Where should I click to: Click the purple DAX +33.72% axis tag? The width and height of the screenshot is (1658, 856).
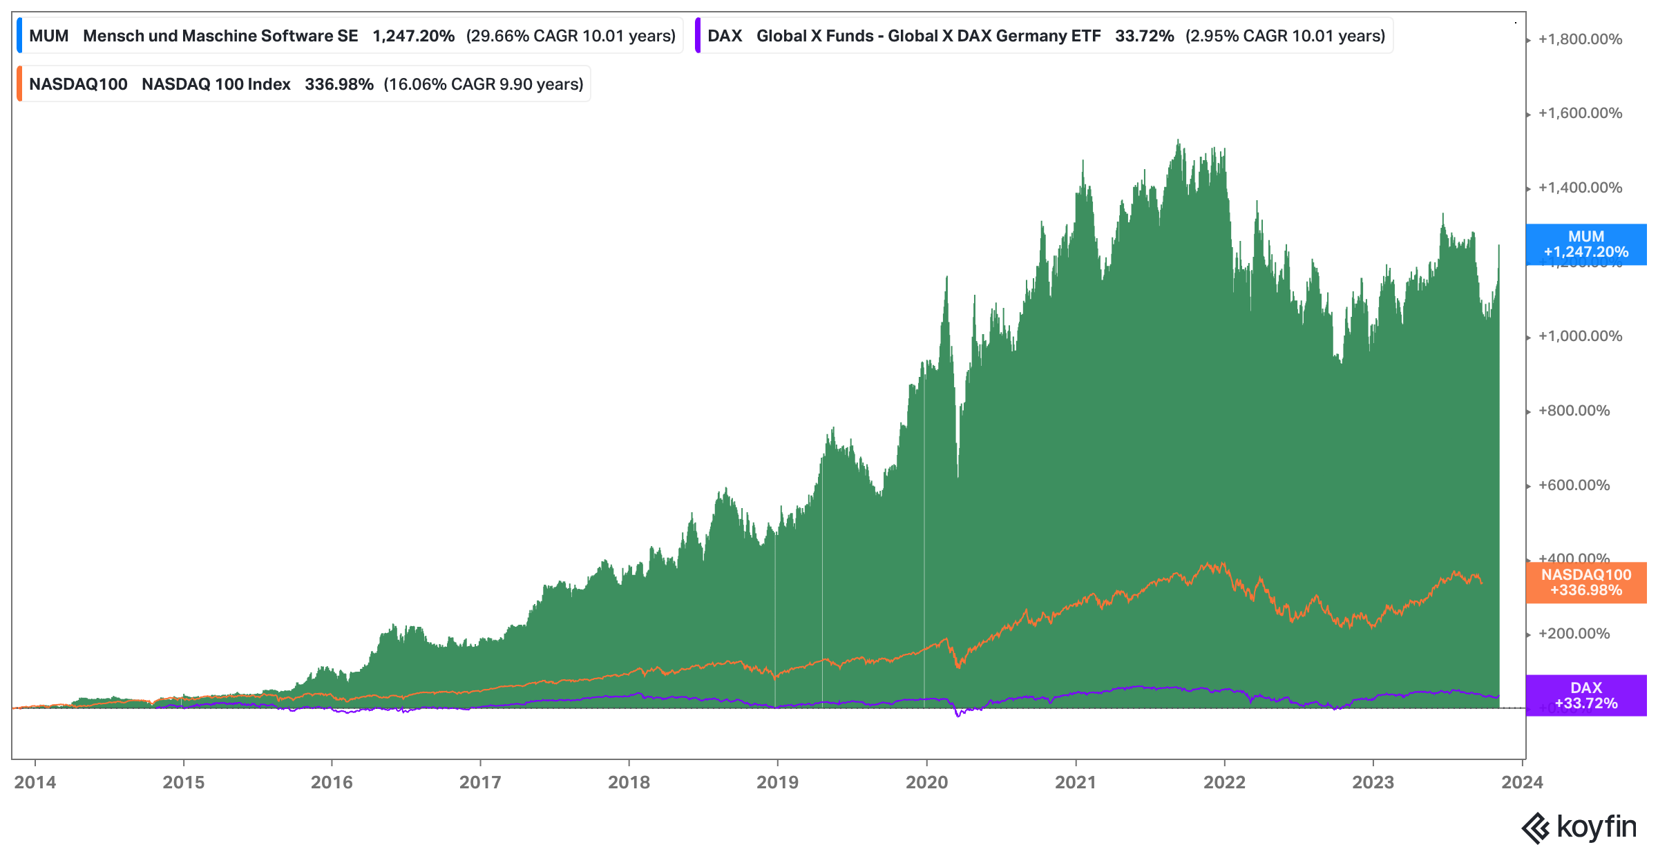pos(1586,696)
